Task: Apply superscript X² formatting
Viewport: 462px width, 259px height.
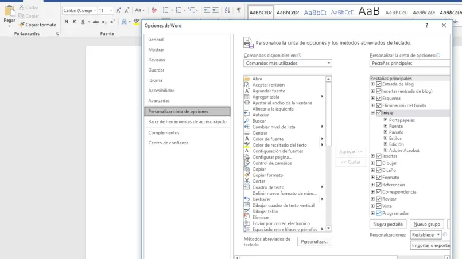Action: point(112,22)
